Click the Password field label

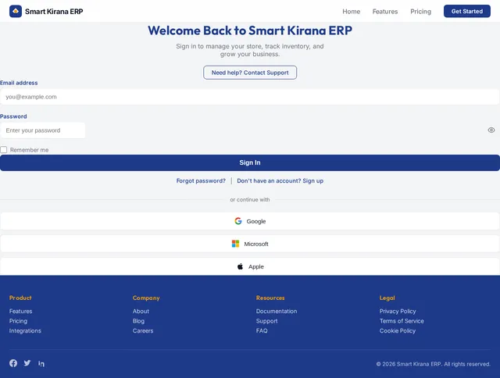(x=13, y=116)
